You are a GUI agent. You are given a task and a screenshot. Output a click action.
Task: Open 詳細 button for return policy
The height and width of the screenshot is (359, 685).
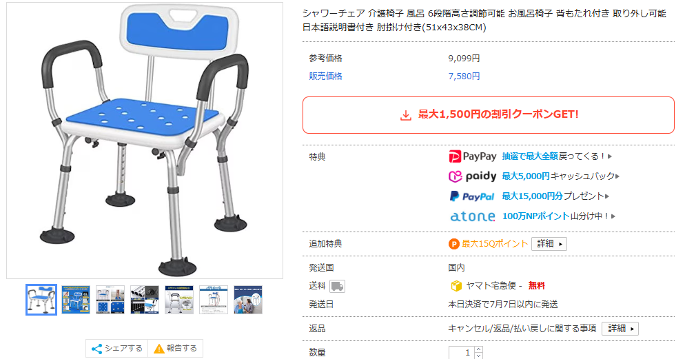point(620,329)
